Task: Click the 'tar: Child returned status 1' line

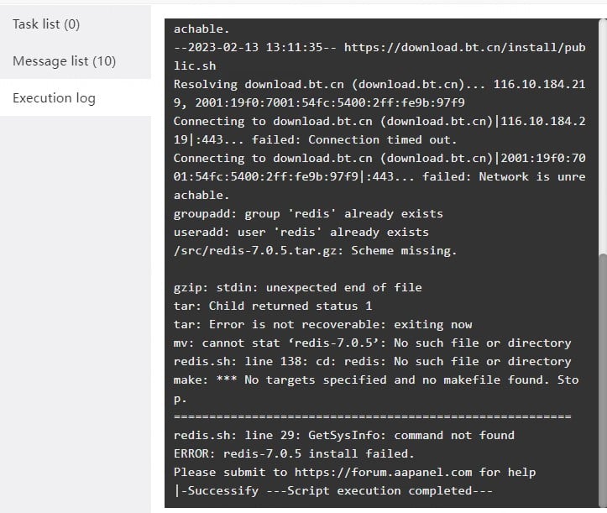Action: pyautogui.click(x=273, y=306)
